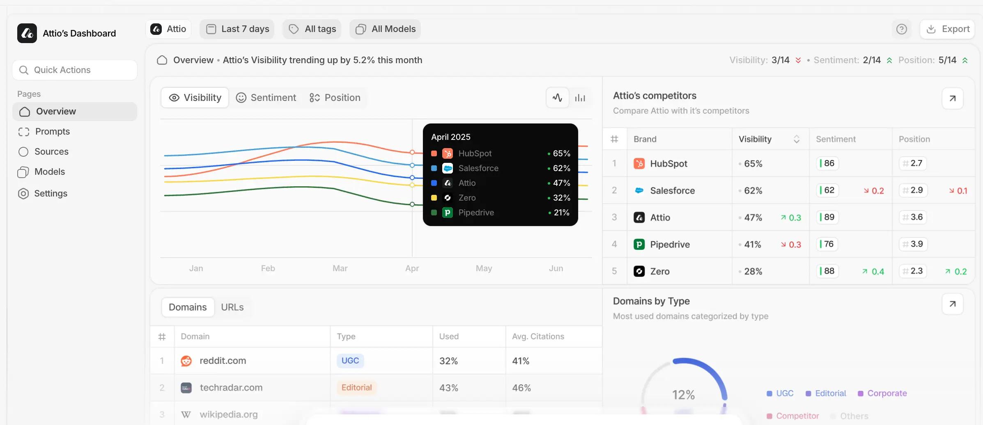Click the UGC type tag for reddit.com
This screenshot has height=425, width=983.
[350, 361]
